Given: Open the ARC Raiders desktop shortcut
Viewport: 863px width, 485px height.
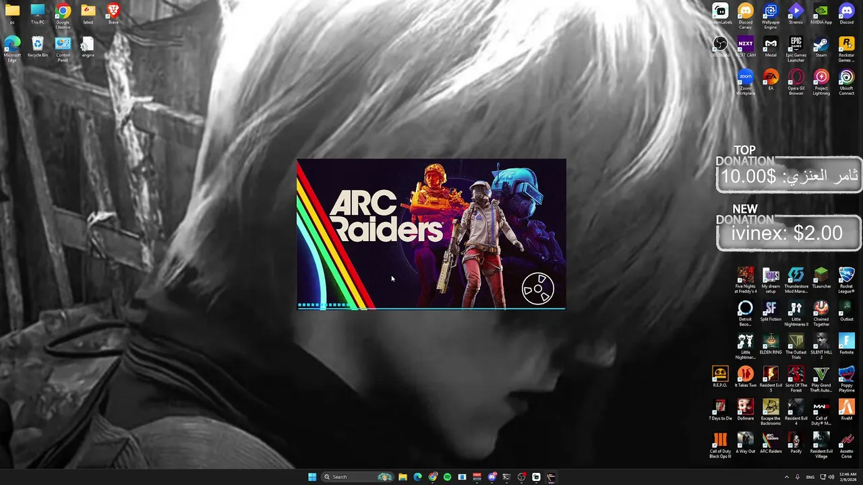Looking at the screenshot, I should (771, 443).
